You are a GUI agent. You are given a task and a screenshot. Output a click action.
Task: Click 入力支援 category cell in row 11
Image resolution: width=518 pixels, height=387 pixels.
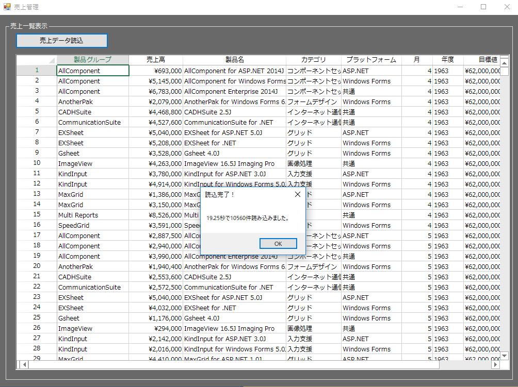click(x=314, y=174)
